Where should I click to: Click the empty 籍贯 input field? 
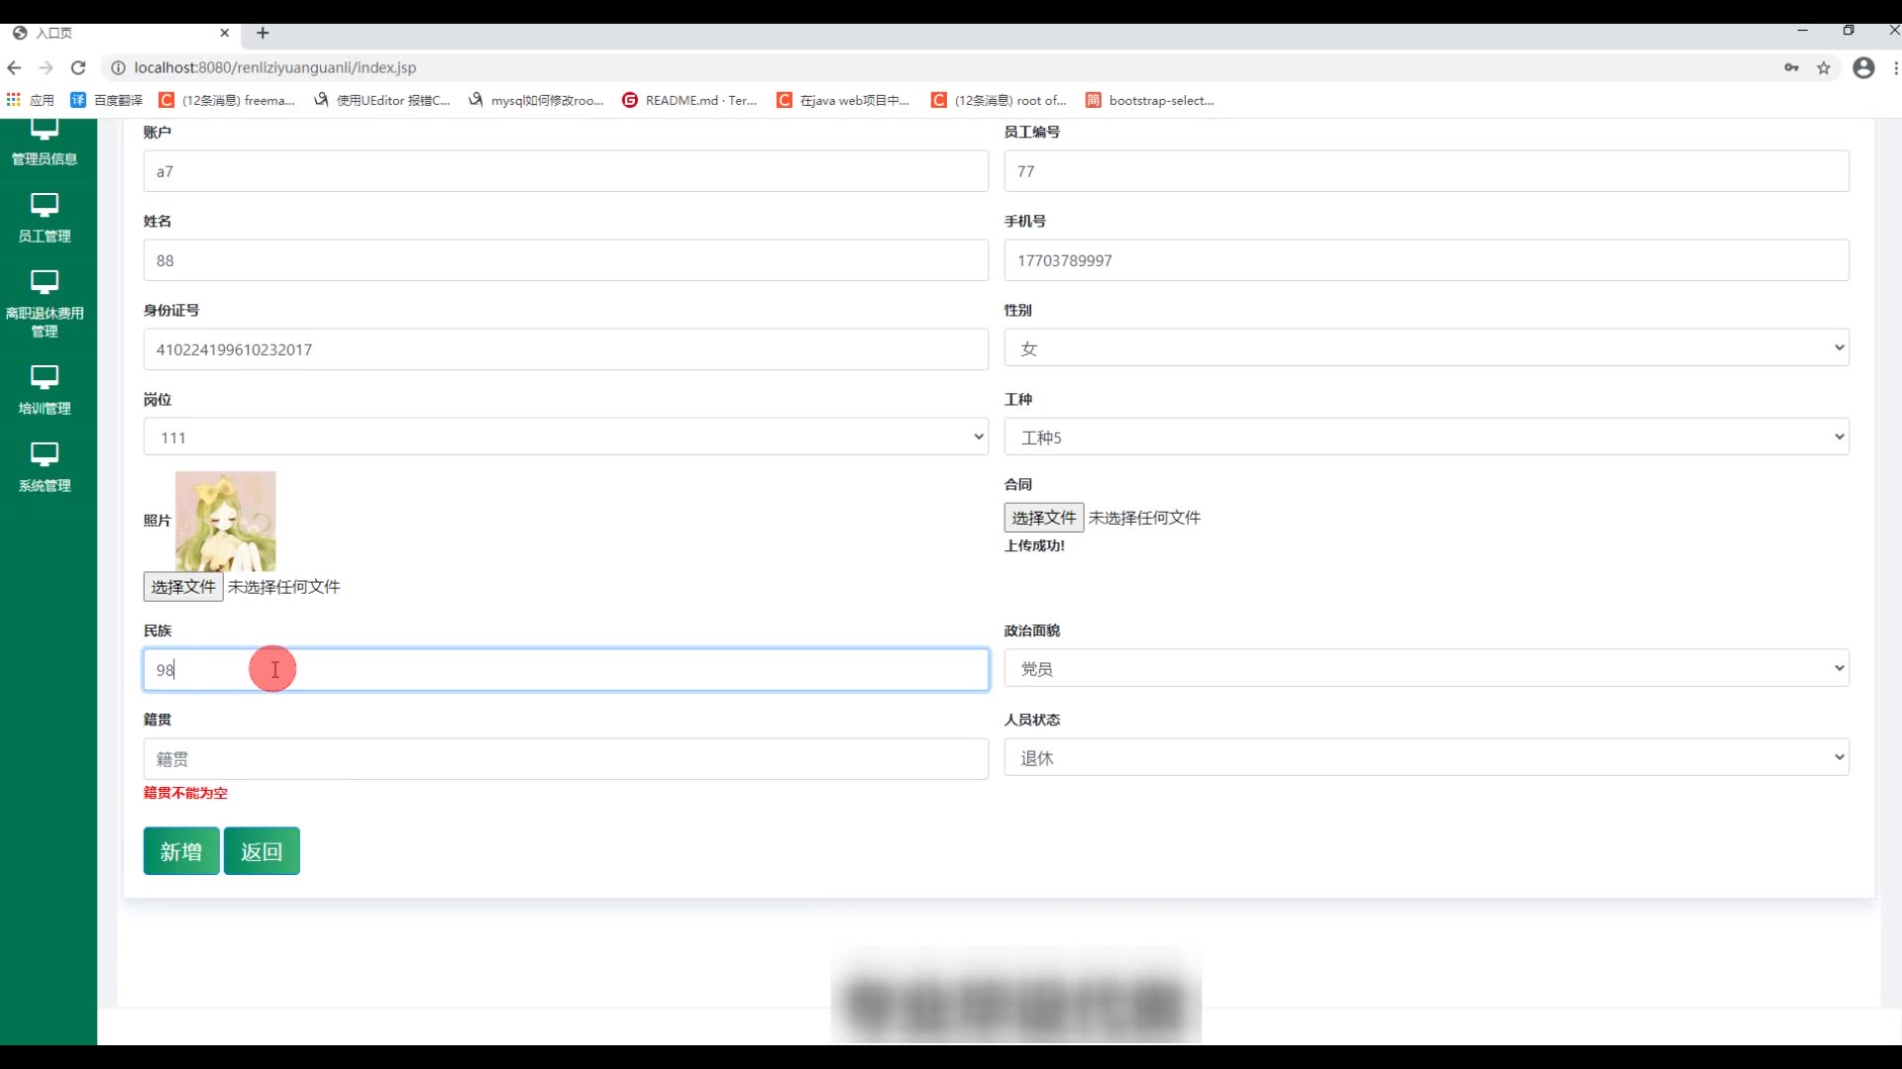pyautogui.click(x=565, y=759)
